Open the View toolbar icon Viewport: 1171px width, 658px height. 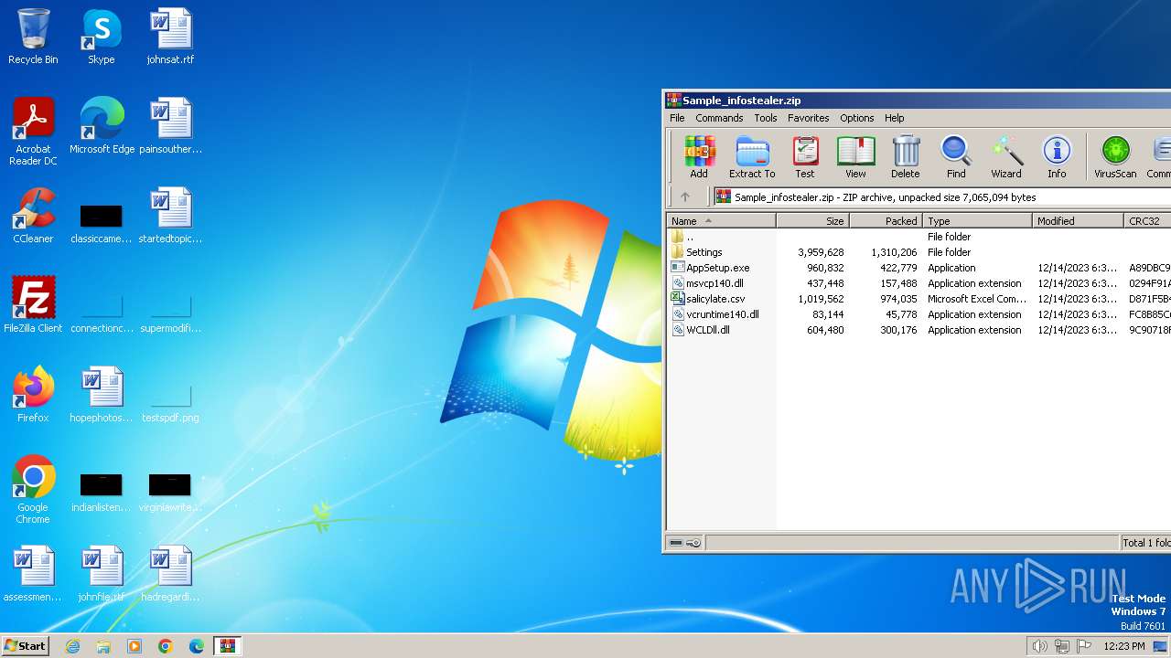click(x=855, y=156)
